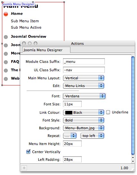Viewport: 137px width, 175px height.
Task: Select the Joomla Menu Designer tab
Action: 46,50
